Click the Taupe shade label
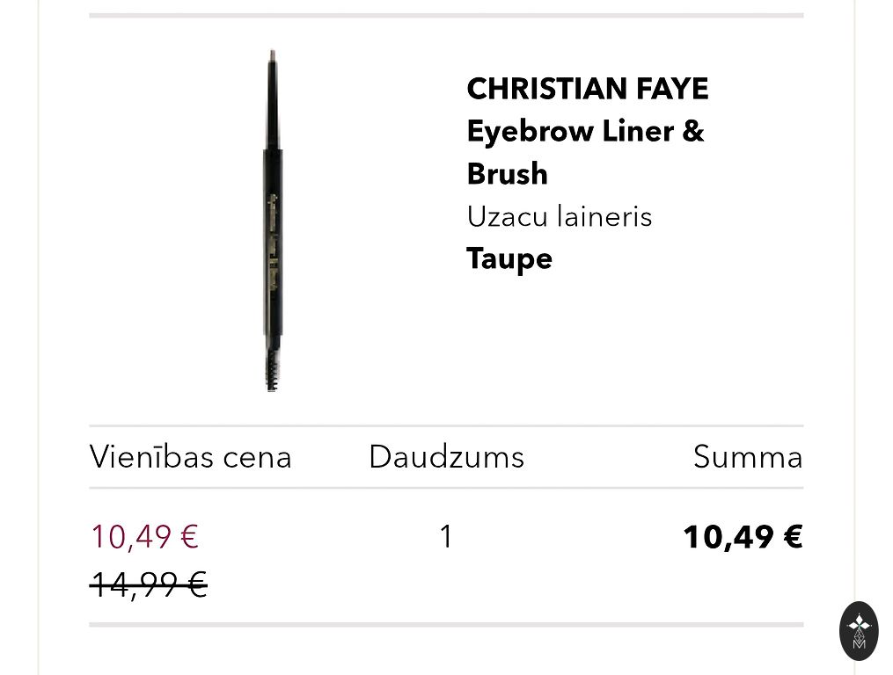The height and width of the screenshot is (675, 893). pos(509,258)
